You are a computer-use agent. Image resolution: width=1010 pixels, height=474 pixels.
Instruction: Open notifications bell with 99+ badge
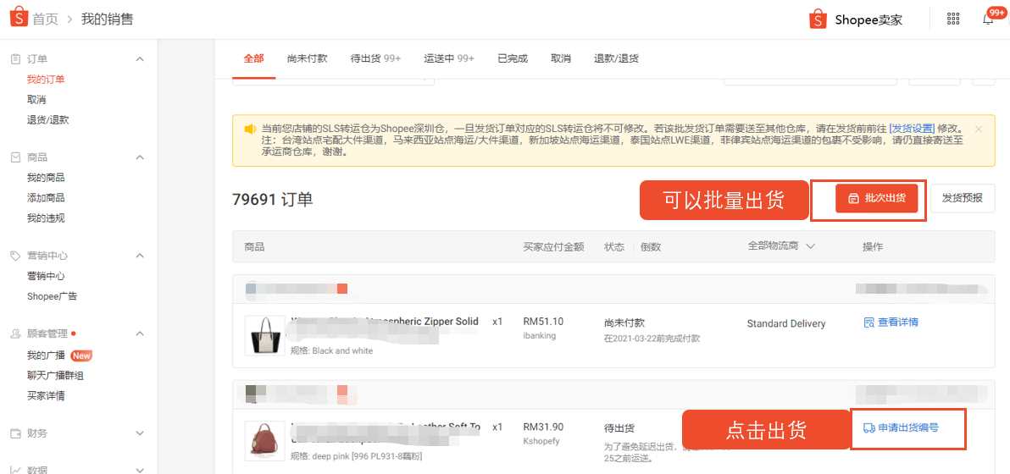[x=987, y=19]
